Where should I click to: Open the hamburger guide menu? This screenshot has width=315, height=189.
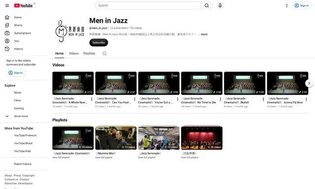click(x=7, y=5)
